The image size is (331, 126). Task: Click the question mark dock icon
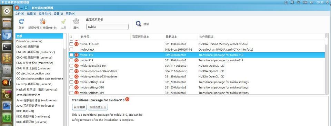pyautogui.click(x=7, y=70)
